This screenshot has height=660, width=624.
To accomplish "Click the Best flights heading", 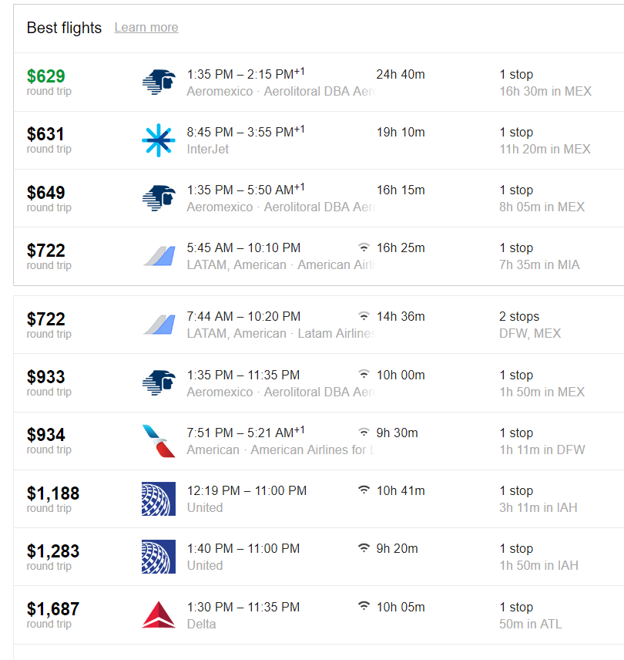I will pos(64,28).
